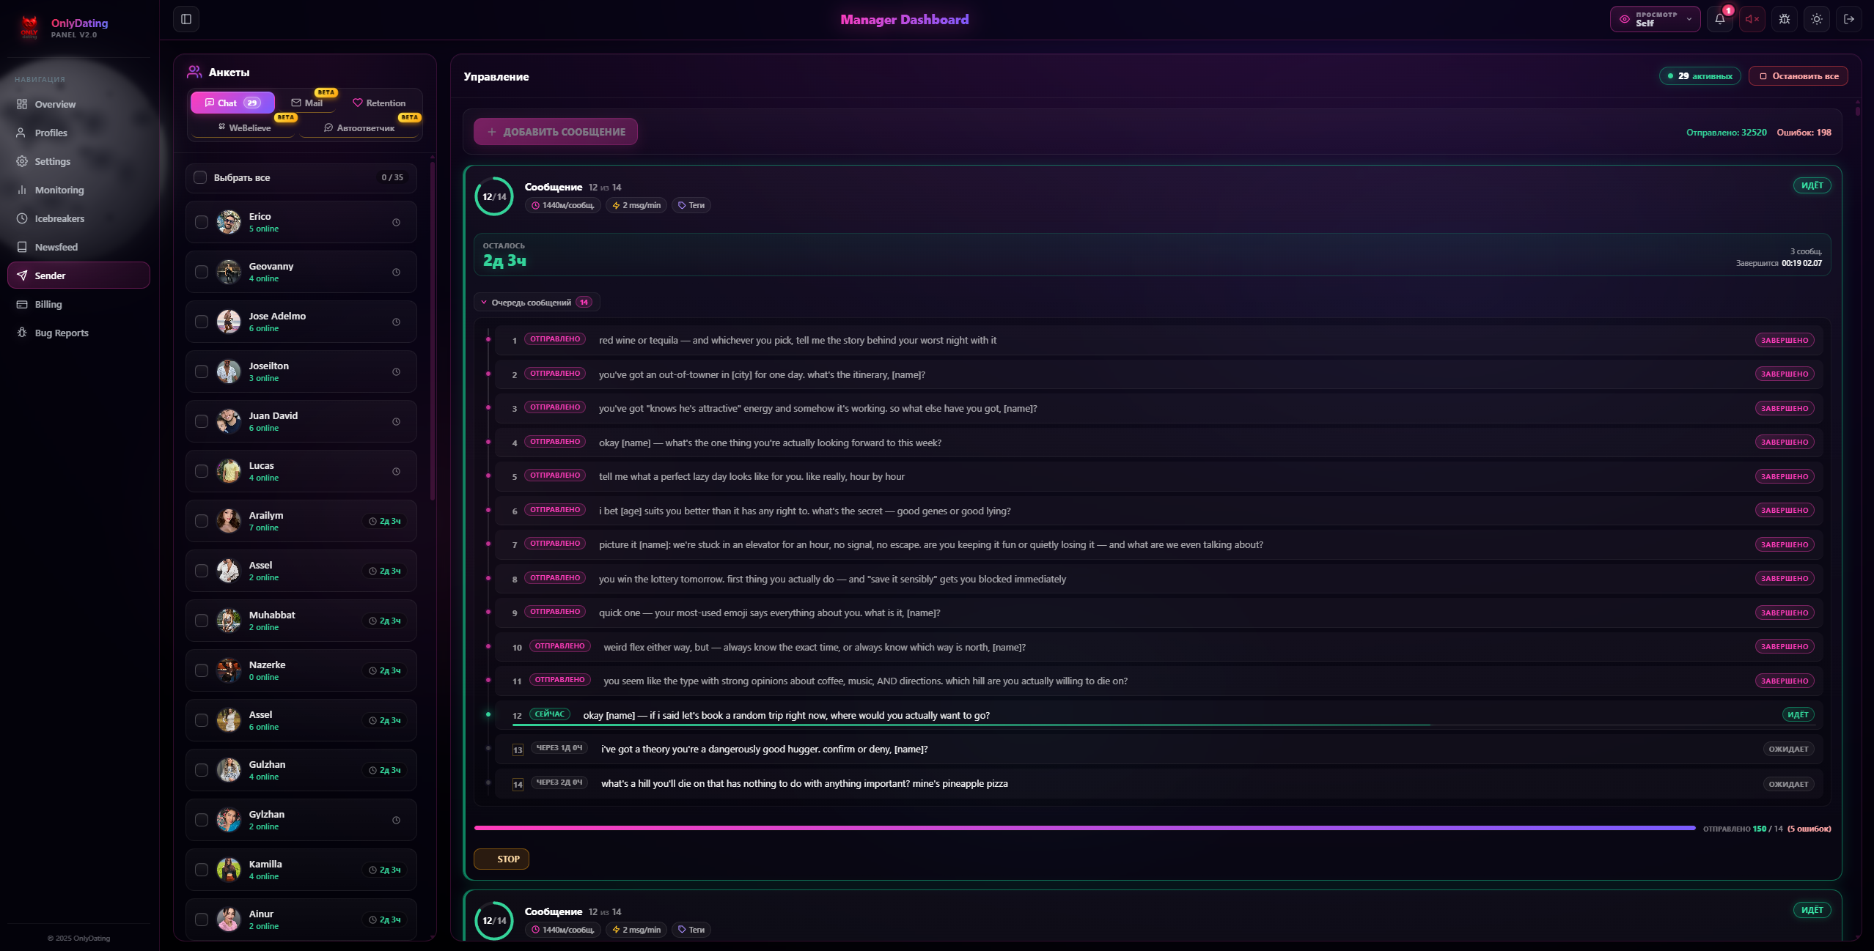Click the STOP button
Viewport: 1874px width, 951px height.
(501, 859)
